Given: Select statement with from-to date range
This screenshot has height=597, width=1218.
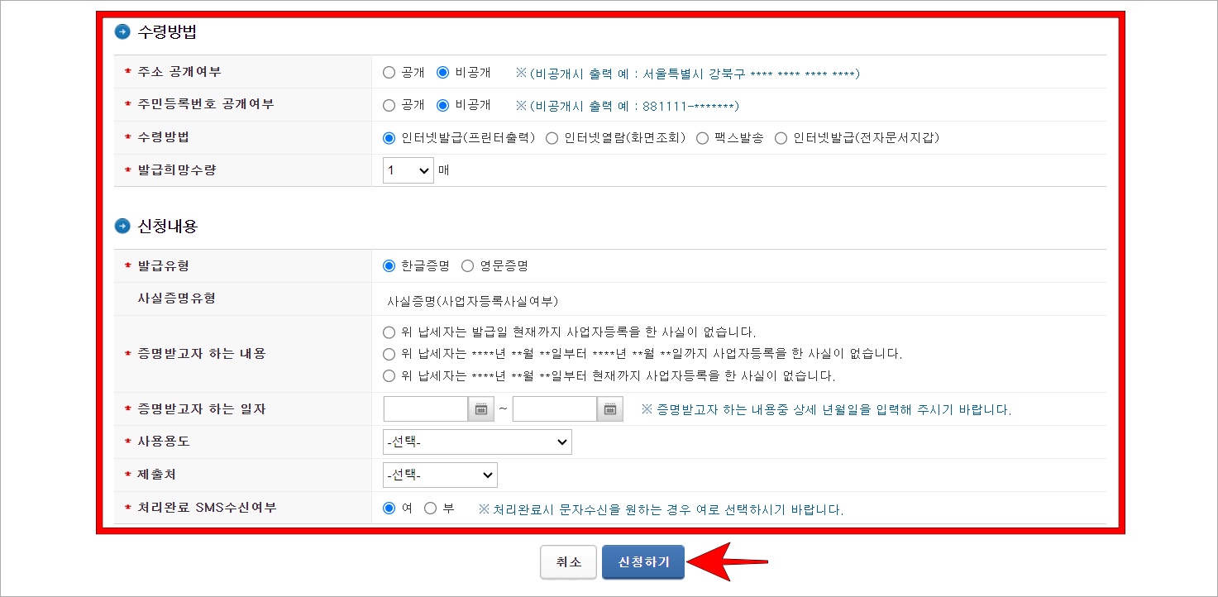Looking at the screenshot, I should (x=389, y=354).
